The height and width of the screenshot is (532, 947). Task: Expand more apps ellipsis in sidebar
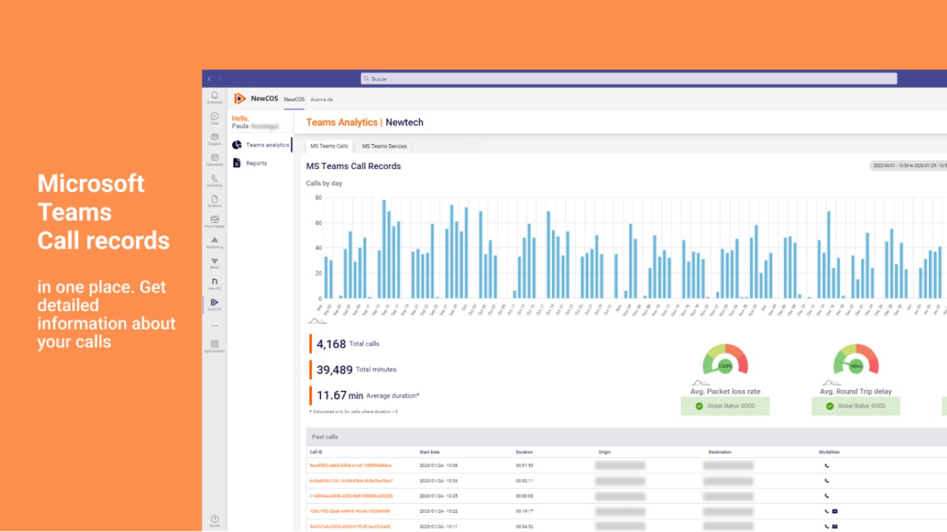[x=215, y=325]
